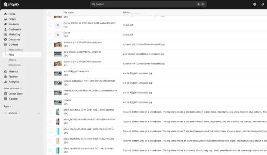The width and height of the screenshot is (267, 155).
Task: Click the Main_b9e0da7f teal snowboard thumbnail
Action: [58, 131]
